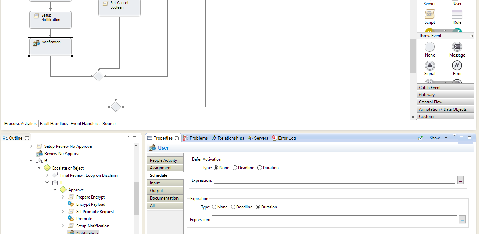Click the Defer Activation expression browse button

point(460,180)
